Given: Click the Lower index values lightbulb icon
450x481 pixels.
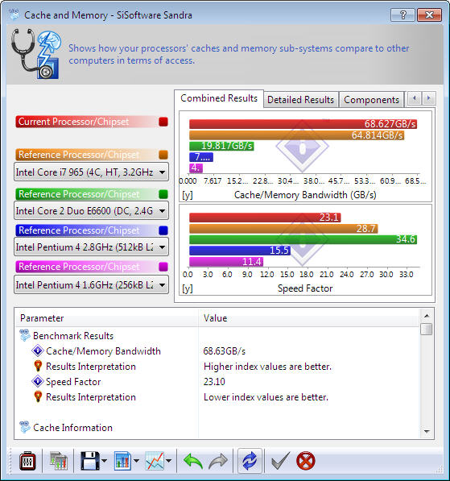Looking at the screenshot, I should click(x=38, y=396).
